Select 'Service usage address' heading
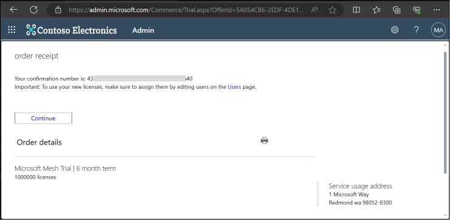 coord(360,186)
